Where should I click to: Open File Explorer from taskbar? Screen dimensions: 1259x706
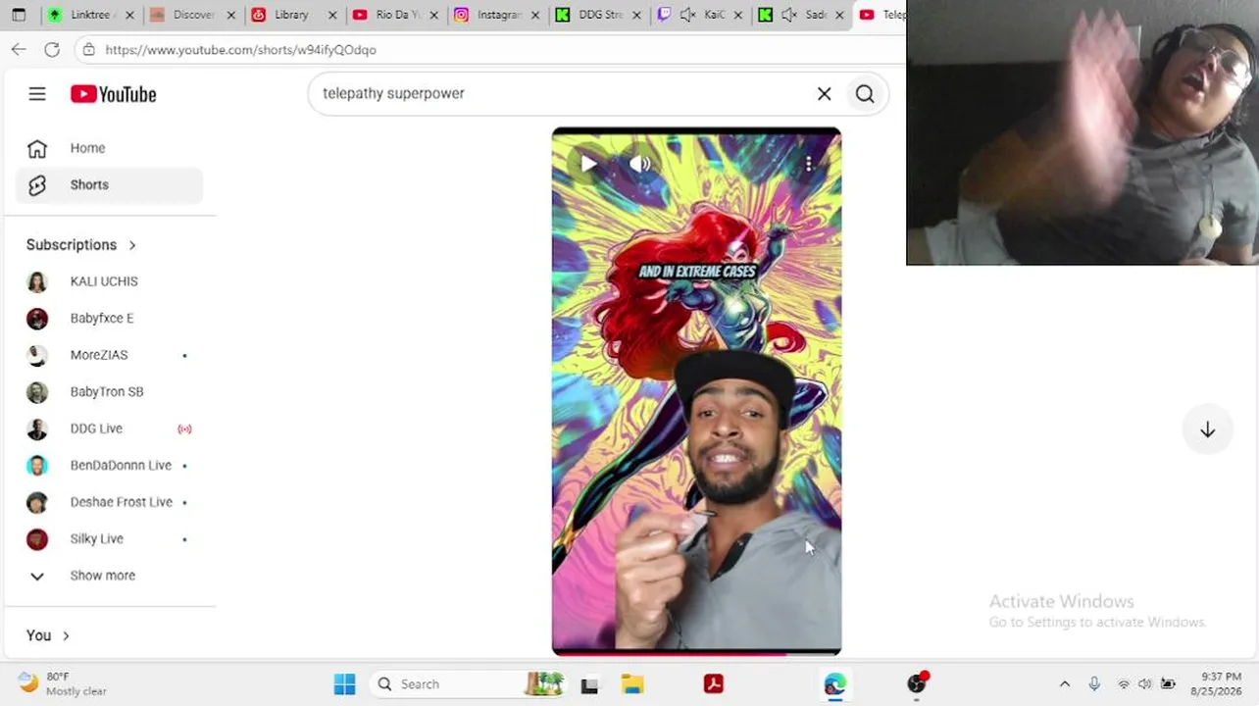click(x=632, y=684)
